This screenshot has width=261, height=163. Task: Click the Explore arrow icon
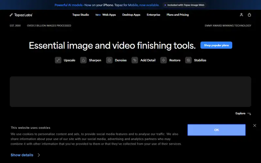pyautogui.click(x=249, y=114)
